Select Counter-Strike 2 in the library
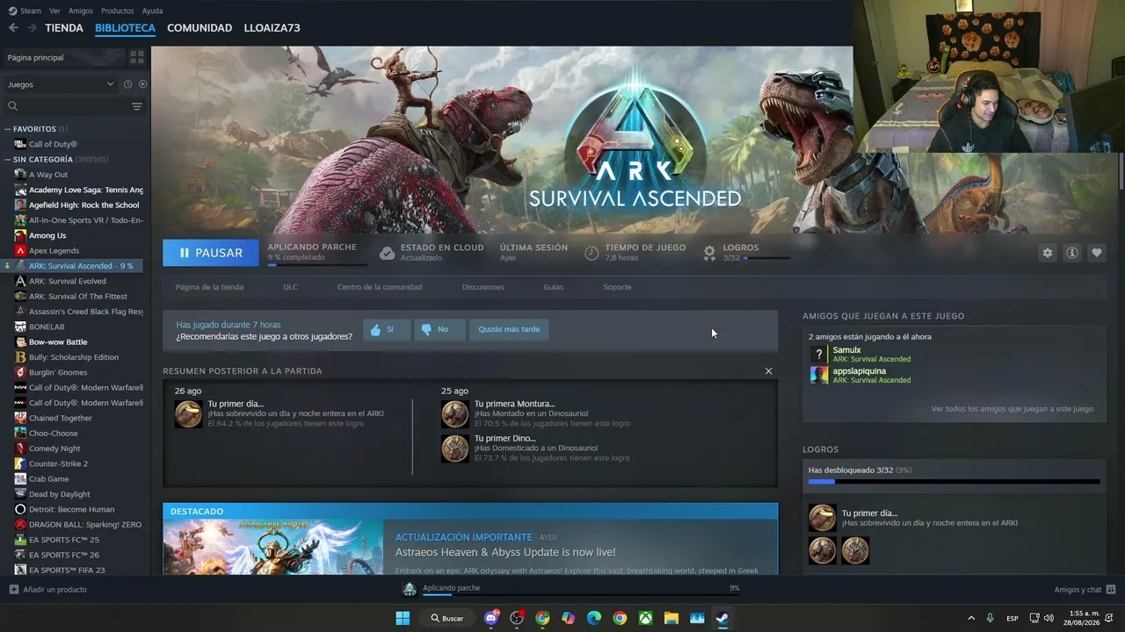This screenshot has width=1125, height=632. 58,463
